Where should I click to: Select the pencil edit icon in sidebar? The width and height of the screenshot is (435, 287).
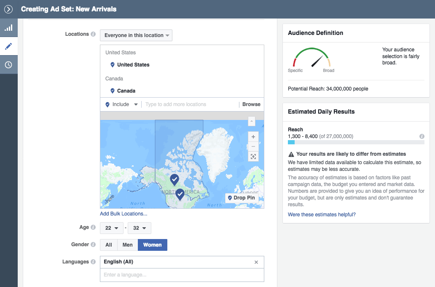[x=8, y=46]
